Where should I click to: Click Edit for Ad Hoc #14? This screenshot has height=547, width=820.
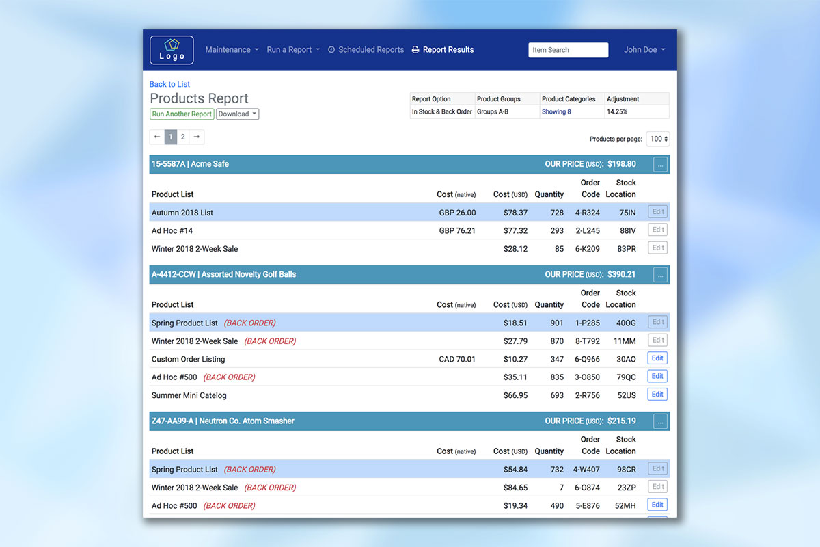657,230
